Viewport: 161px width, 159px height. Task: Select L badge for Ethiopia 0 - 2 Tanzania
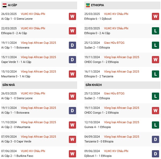pos(155,74)
